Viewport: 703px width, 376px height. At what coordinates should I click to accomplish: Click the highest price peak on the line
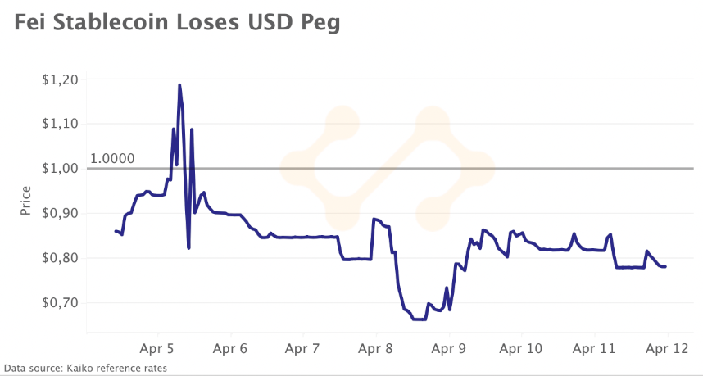tap(179, 85)
